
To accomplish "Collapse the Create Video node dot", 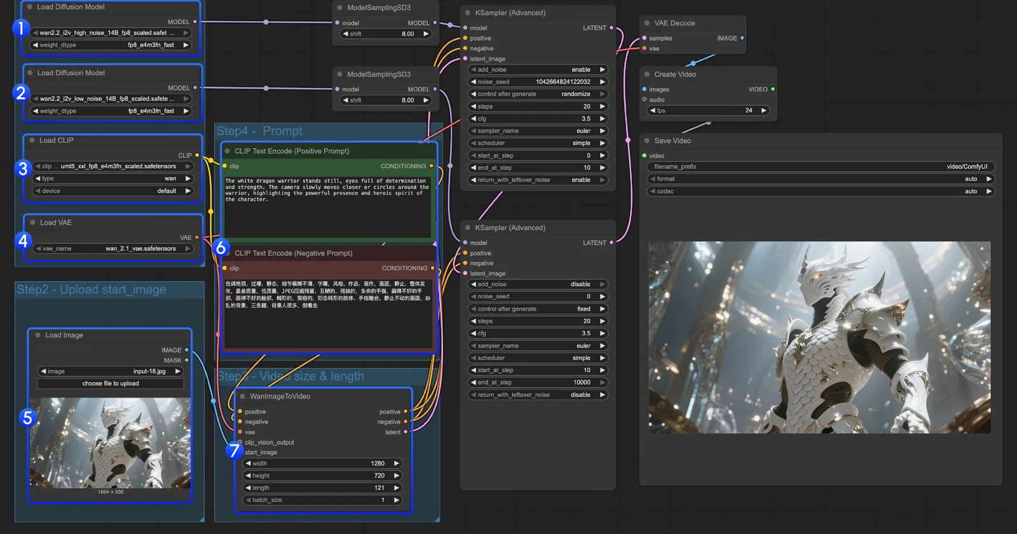I will 647,74.
